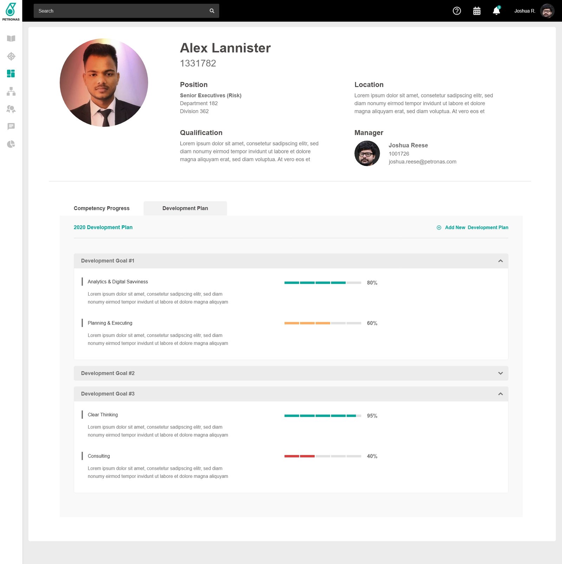
Task: Select the dashboard grid sidebar icon
Action: 11,73
